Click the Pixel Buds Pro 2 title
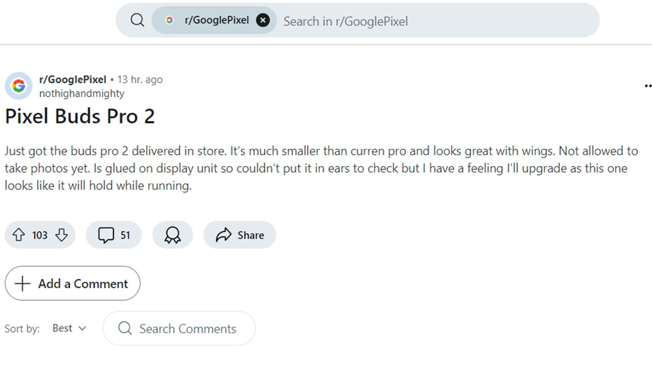This screenshot has height=367, width=652. pyautogui.click(x=80, y=116)
